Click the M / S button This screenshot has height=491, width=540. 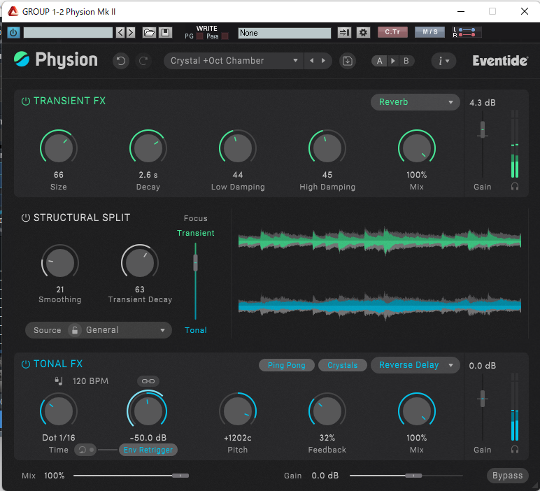(x=429, y=32)
